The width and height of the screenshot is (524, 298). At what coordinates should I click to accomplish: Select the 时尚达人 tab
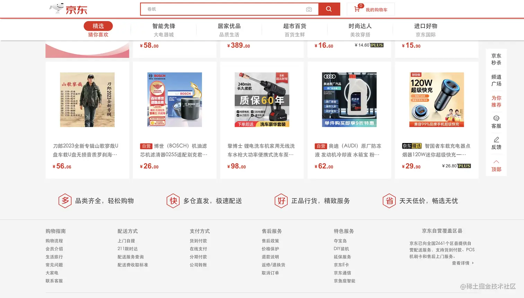(360, 26)
